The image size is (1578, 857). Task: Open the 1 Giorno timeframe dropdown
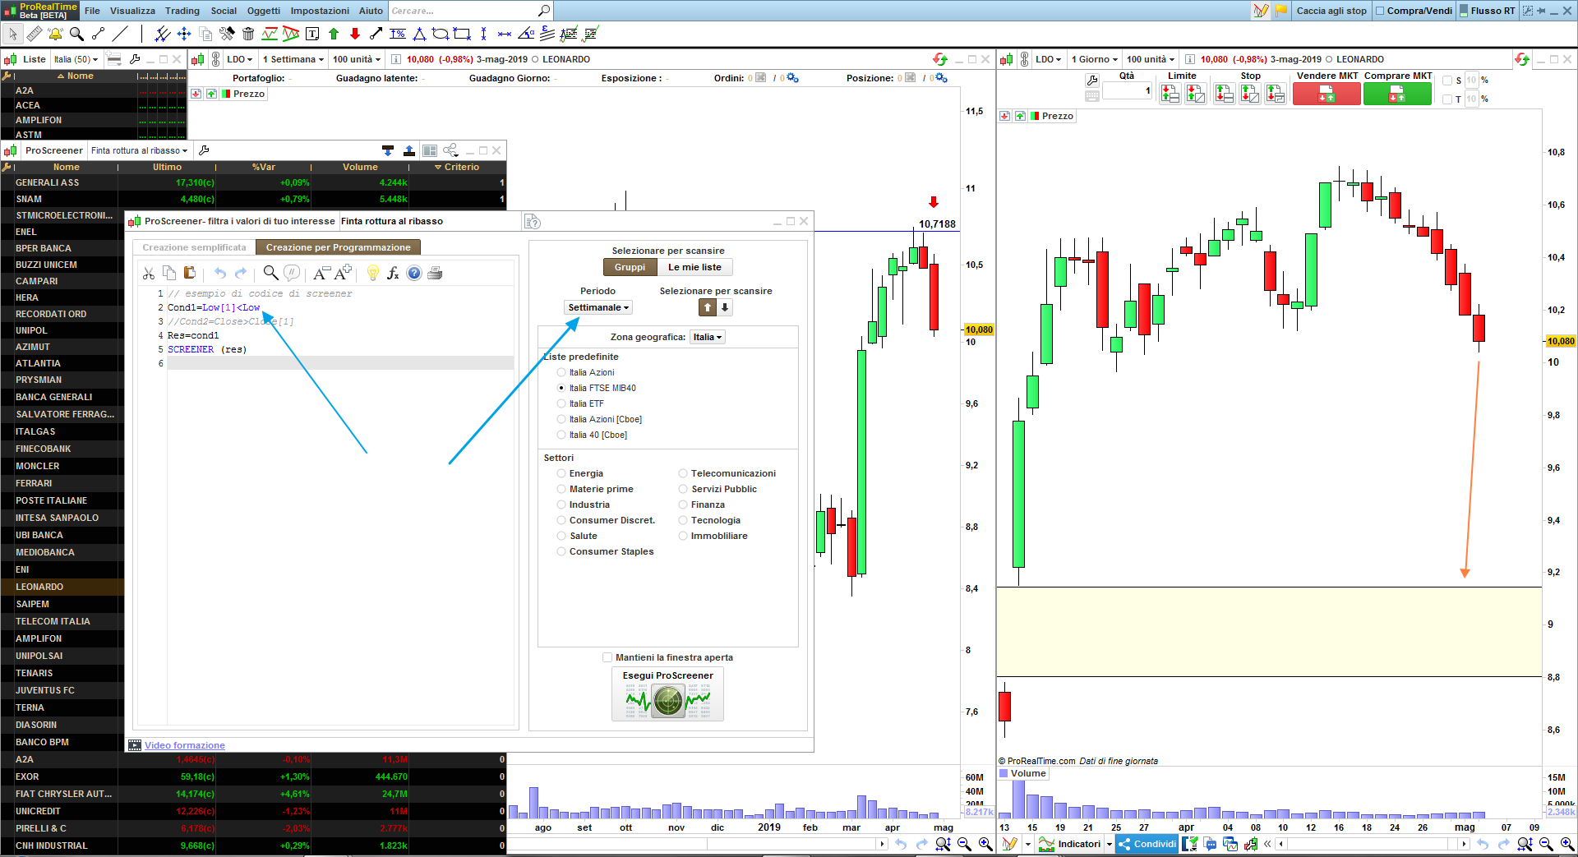tap(1095, 59)
